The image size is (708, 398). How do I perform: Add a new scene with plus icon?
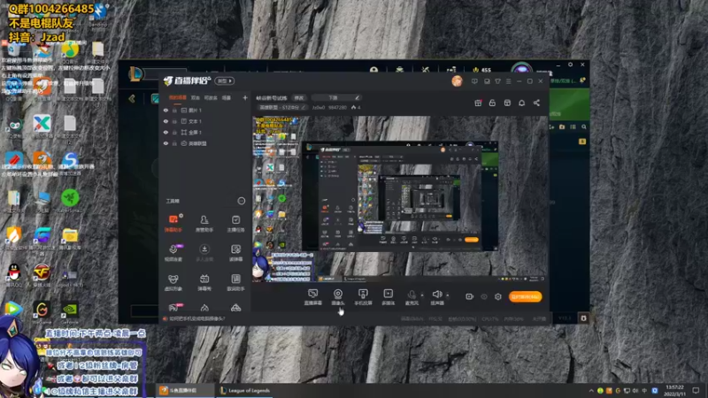245,97
